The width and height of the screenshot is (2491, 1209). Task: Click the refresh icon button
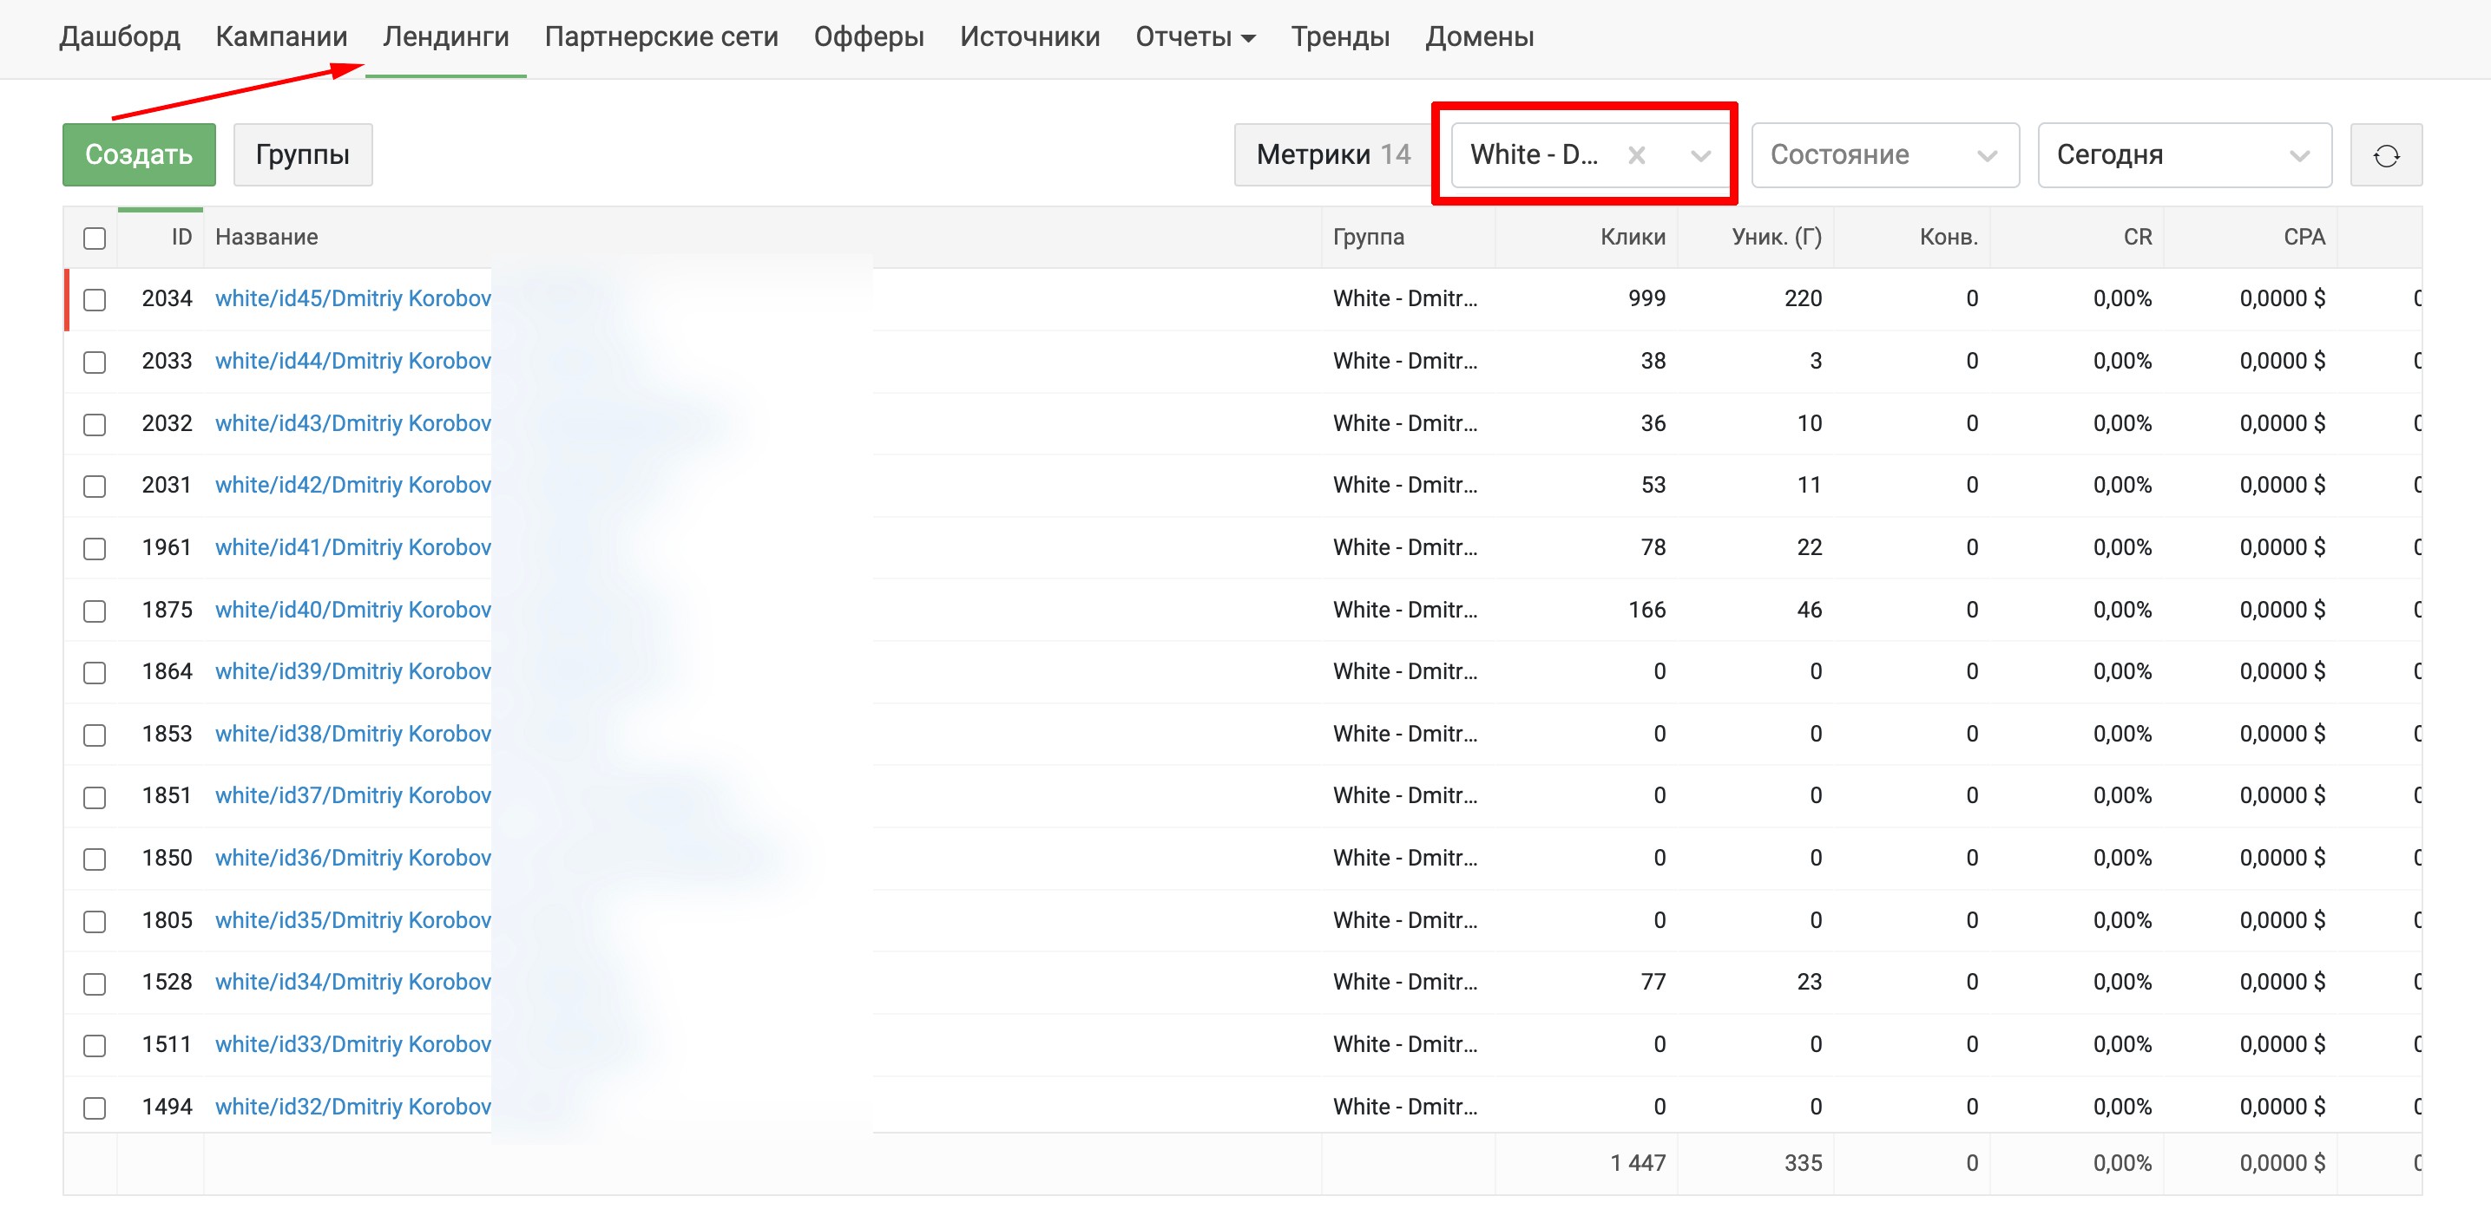pyautogui.click(x=2386, y=154)
